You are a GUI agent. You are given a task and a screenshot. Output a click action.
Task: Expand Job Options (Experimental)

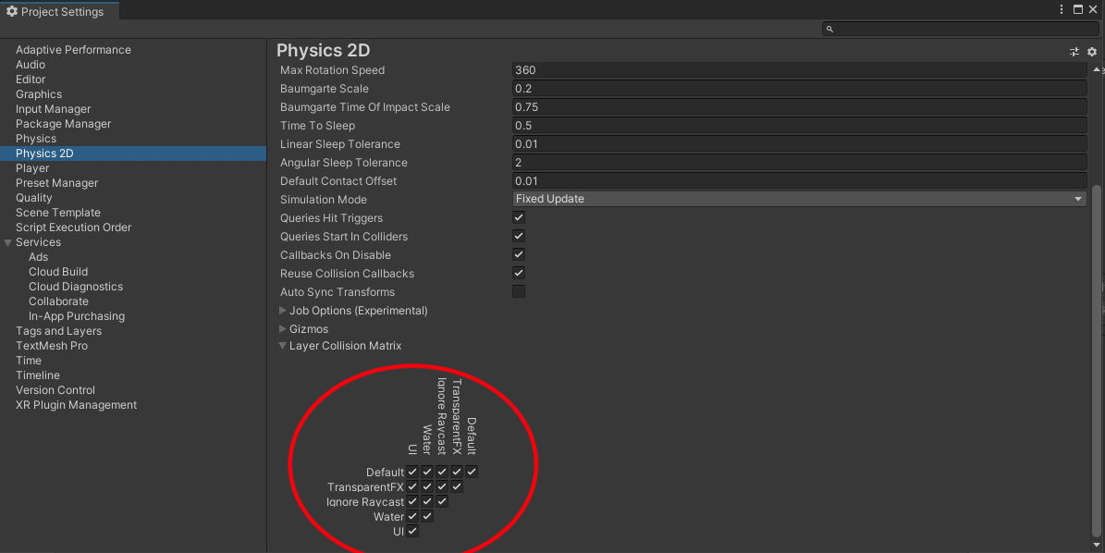283,310
